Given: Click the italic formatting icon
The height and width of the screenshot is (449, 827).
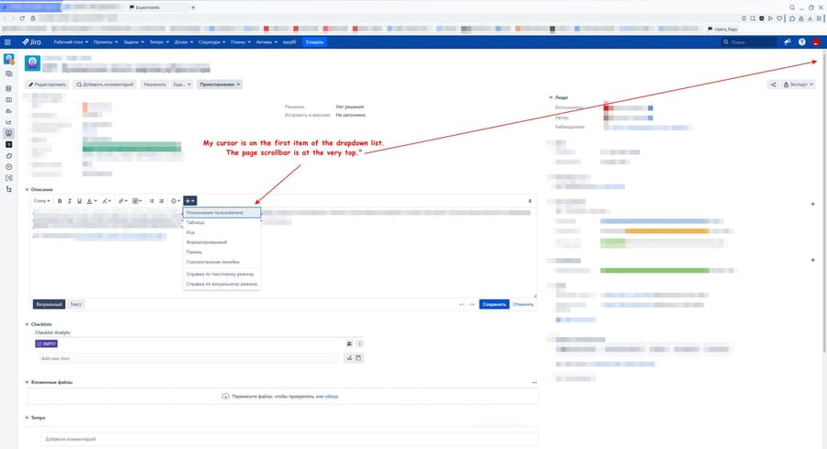Looking at the screenshot, I should [x=69, y=200].
